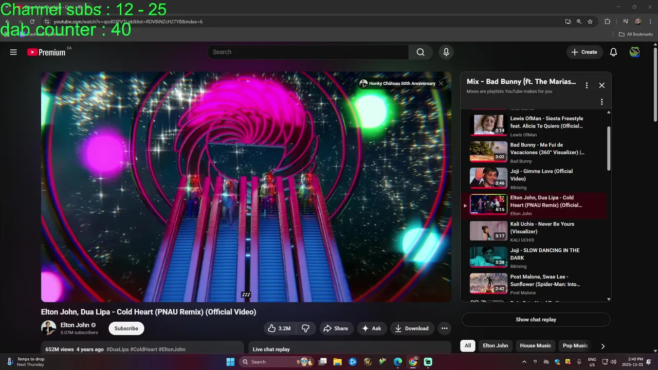Screen dimensions: 658x370
Task: Reload the page in browser toolbar
Action: (32, 22)
